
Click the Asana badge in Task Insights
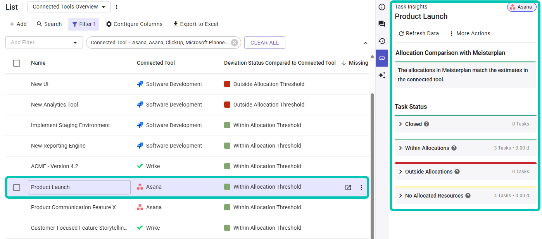coord(521,7)
